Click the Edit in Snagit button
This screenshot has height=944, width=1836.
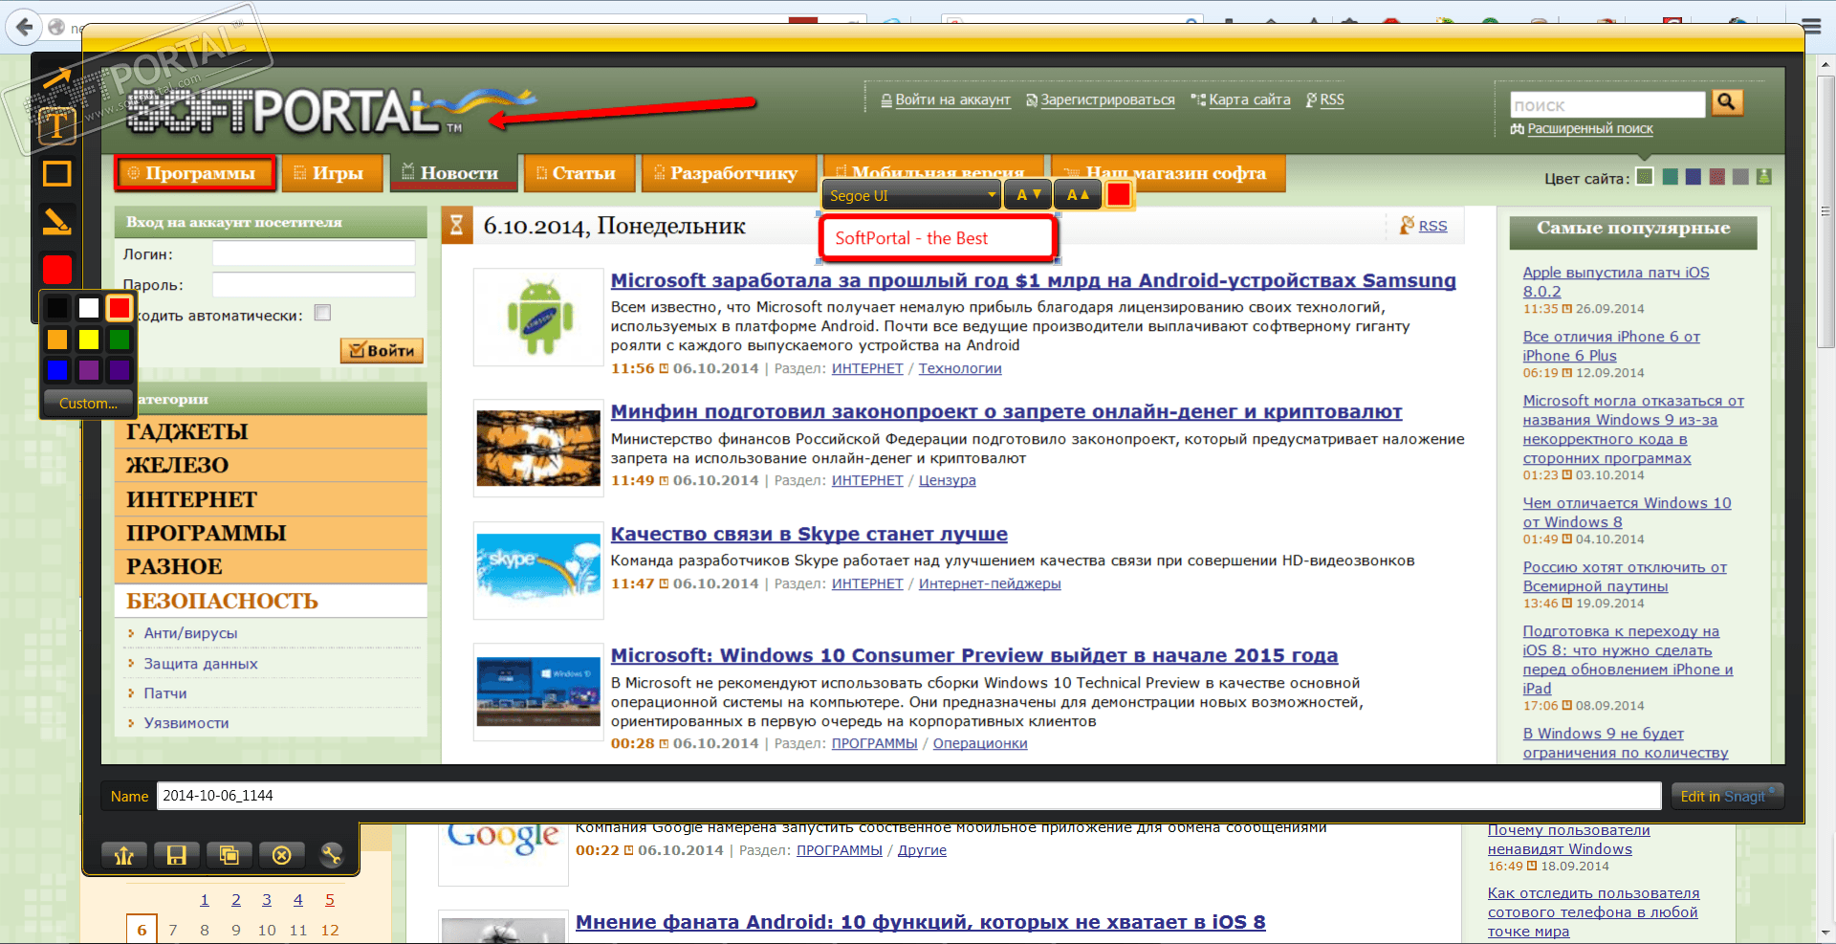coord(1728,796)
